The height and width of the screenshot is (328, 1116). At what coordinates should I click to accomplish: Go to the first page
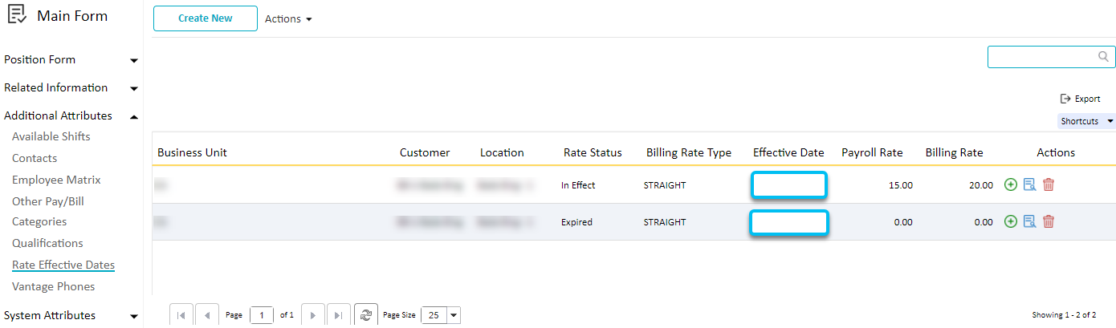click(x=181, y=315)
